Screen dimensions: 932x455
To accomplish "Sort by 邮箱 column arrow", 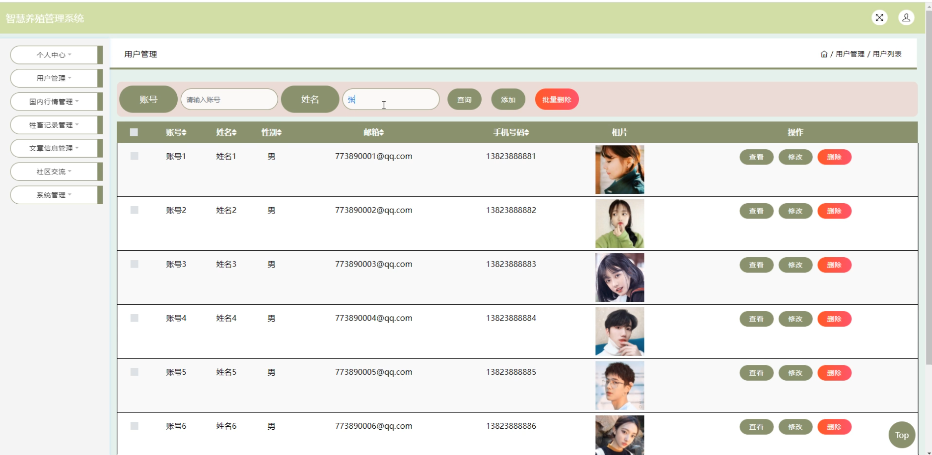I will (382, 132).
